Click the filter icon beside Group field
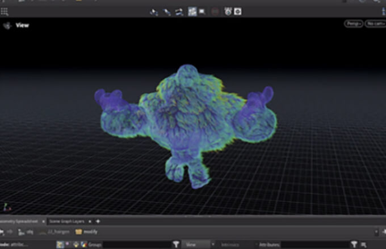386x249 pixels. pyautogui.click(x=175, y=244)
